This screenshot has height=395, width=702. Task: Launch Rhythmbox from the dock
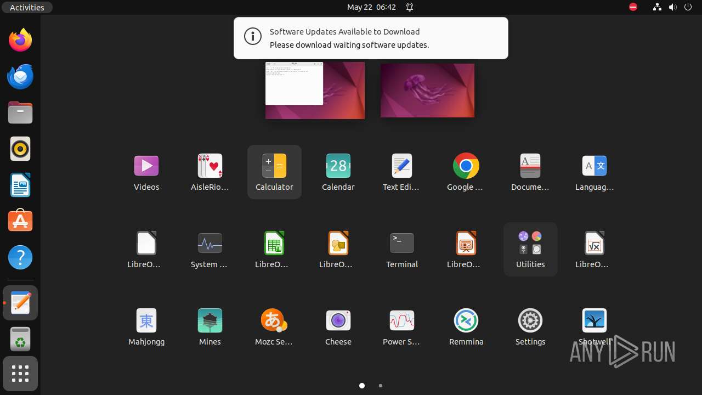(x=20, y=149)
